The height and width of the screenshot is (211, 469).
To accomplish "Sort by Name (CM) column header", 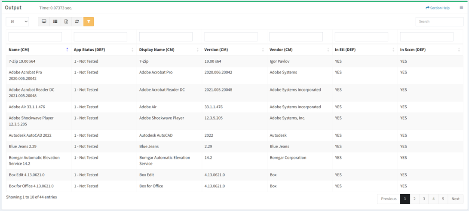I will tap(39, 50).
